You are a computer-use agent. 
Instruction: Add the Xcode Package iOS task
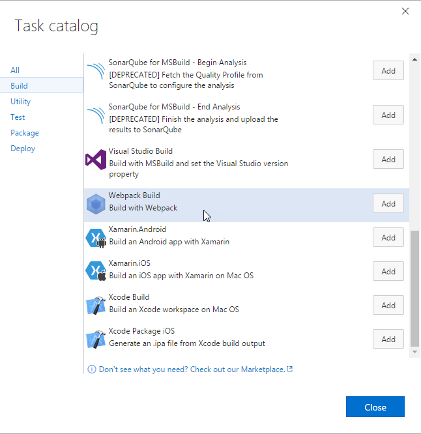[388, 339]
